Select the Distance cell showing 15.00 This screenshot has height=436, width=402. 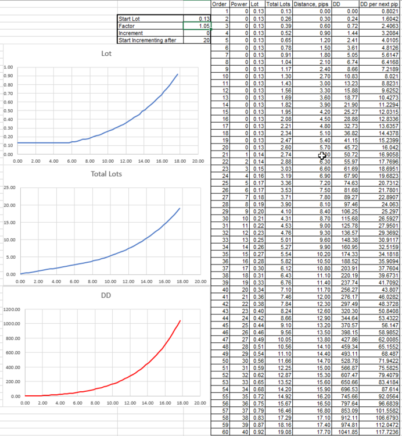coord(312,368)
